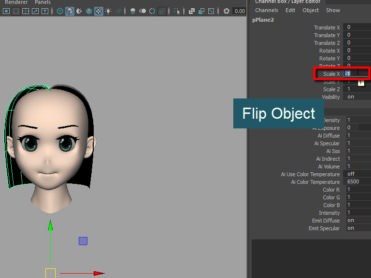371x278 pixels.
Task: Open the Renderer dropdown menu
Action: click(16, 2)
